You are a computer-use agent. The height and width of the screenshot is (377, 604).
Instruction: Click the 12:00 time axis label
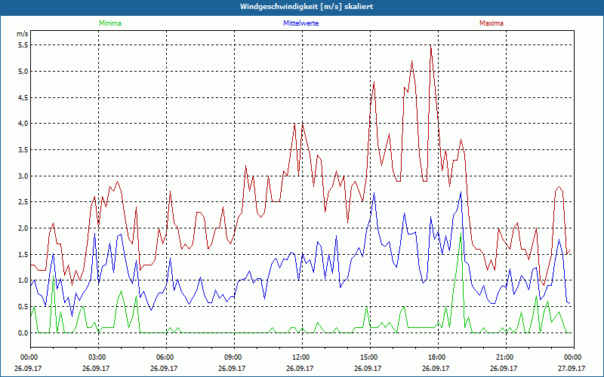tap(301, 357)
